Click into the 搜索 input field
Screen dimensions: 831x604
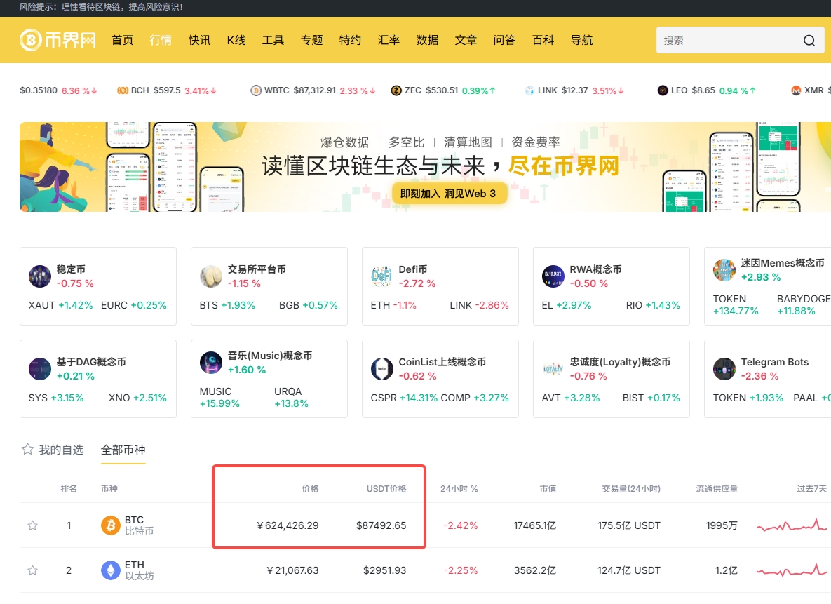(x=726, y=41)
